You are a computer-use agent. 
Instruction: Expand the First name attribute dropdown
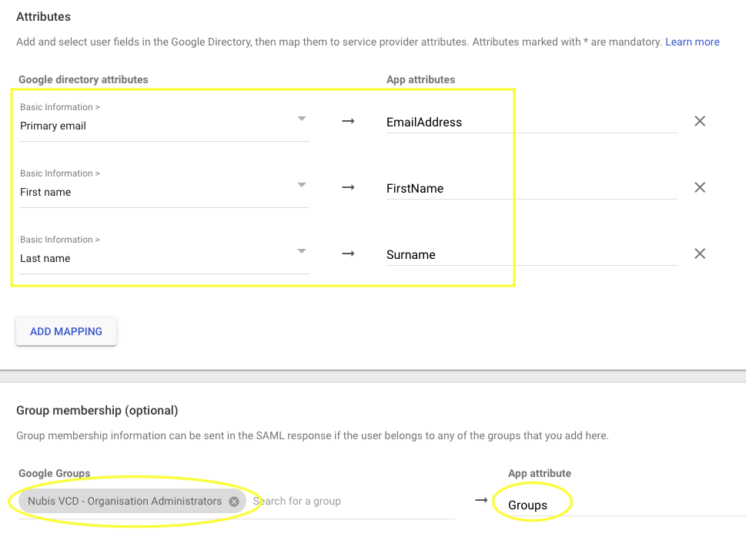tap(302, 185)
